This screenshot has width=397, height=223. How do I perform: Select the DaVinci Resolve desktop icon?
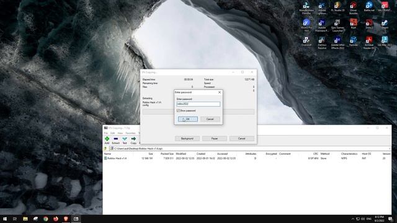pyautogui.click(x=322, y=43)
